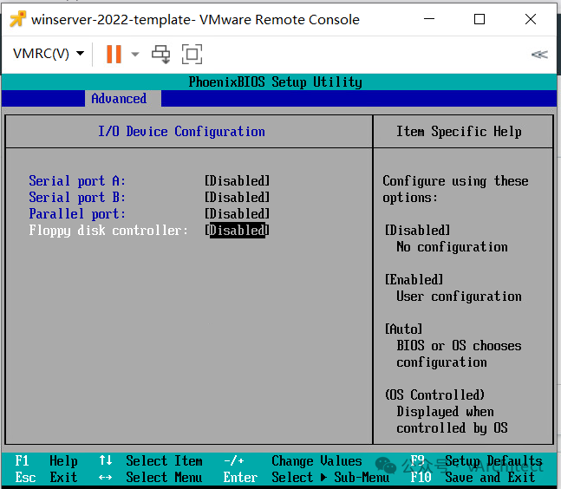This screenshot has width=561, height=489.
Task: Minimize the VMware Remote Console window
Action: pyautogui.click(x=429, y=19)
